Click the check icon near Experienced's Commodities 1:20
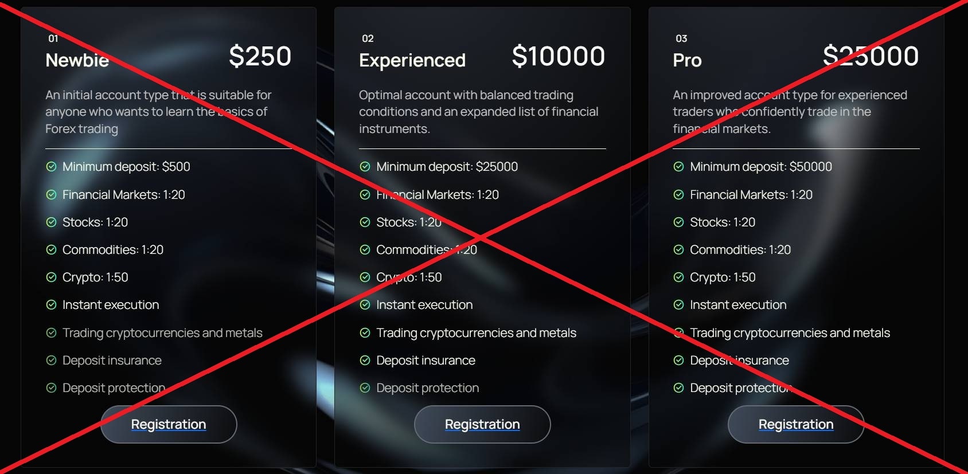 tap(364, 250)
